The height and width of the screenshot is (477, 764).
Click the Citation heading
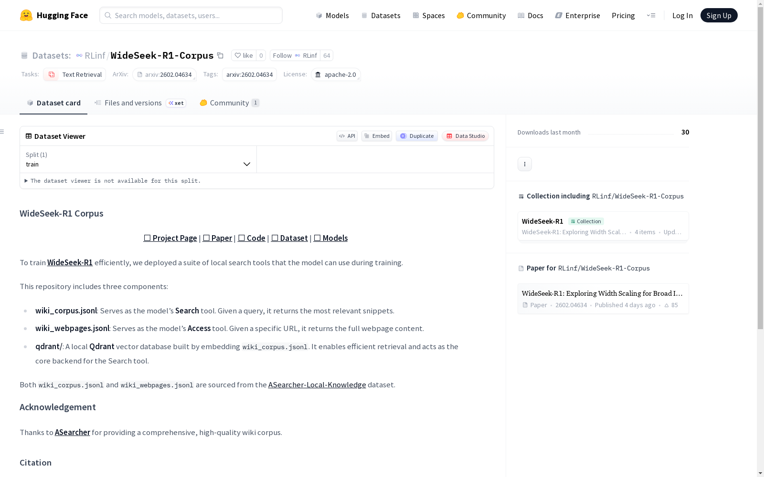[x=35, y=462]
